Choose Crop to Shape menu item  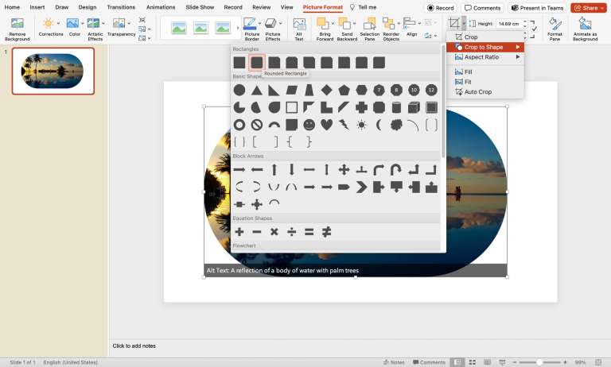485,47
